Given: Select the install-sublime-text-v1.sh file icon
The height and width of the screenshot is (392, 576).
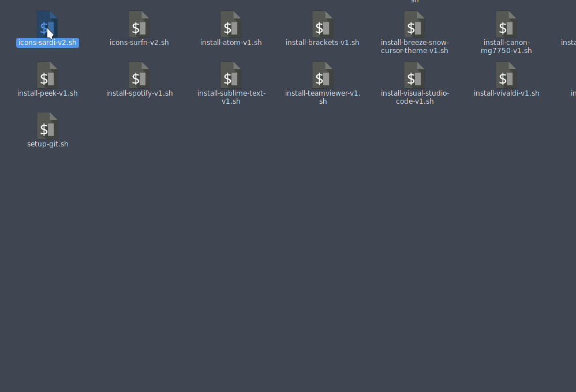Looking at the screenshot, I should (x=231, y=75).
